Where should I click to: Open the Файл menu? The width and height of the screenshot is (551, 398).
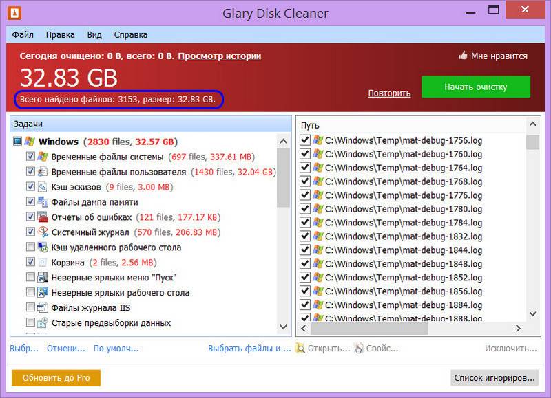click(23, 35)
